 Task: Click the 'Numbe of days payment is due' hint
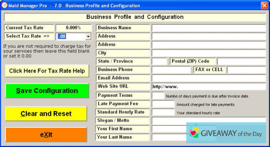tap(207, 96)
